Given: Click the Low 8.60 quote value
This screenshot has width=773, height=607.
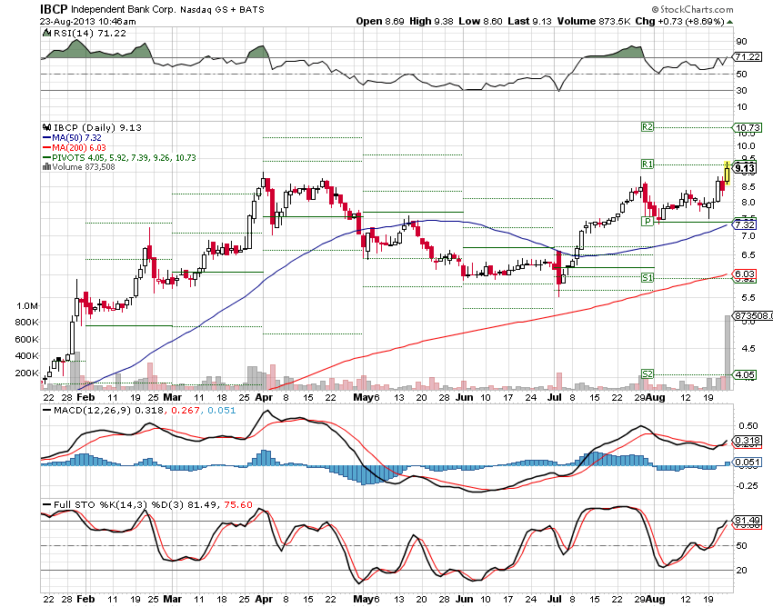Looking at the screenshot, I should click(480, 21).
